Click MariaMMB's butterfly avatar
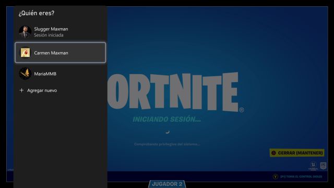334x188 pixels. 25,74
